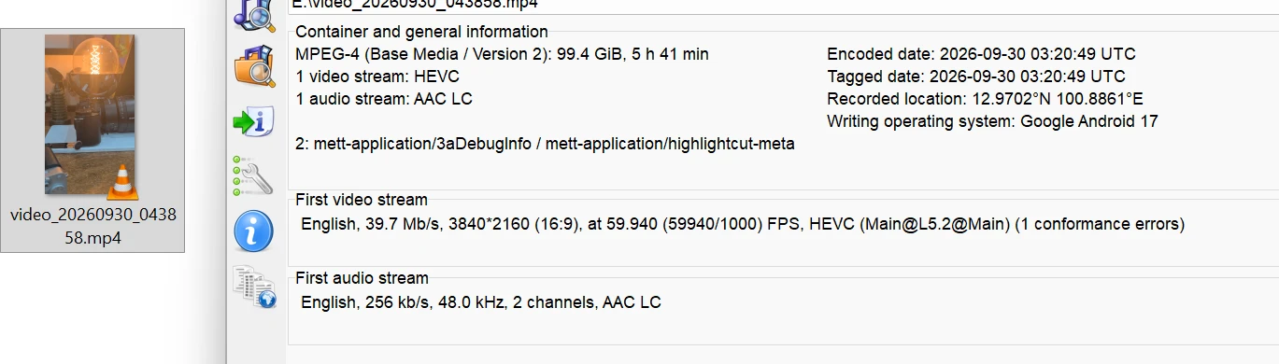Click the 1 video stream: HEVC line

tap(377, 77)
